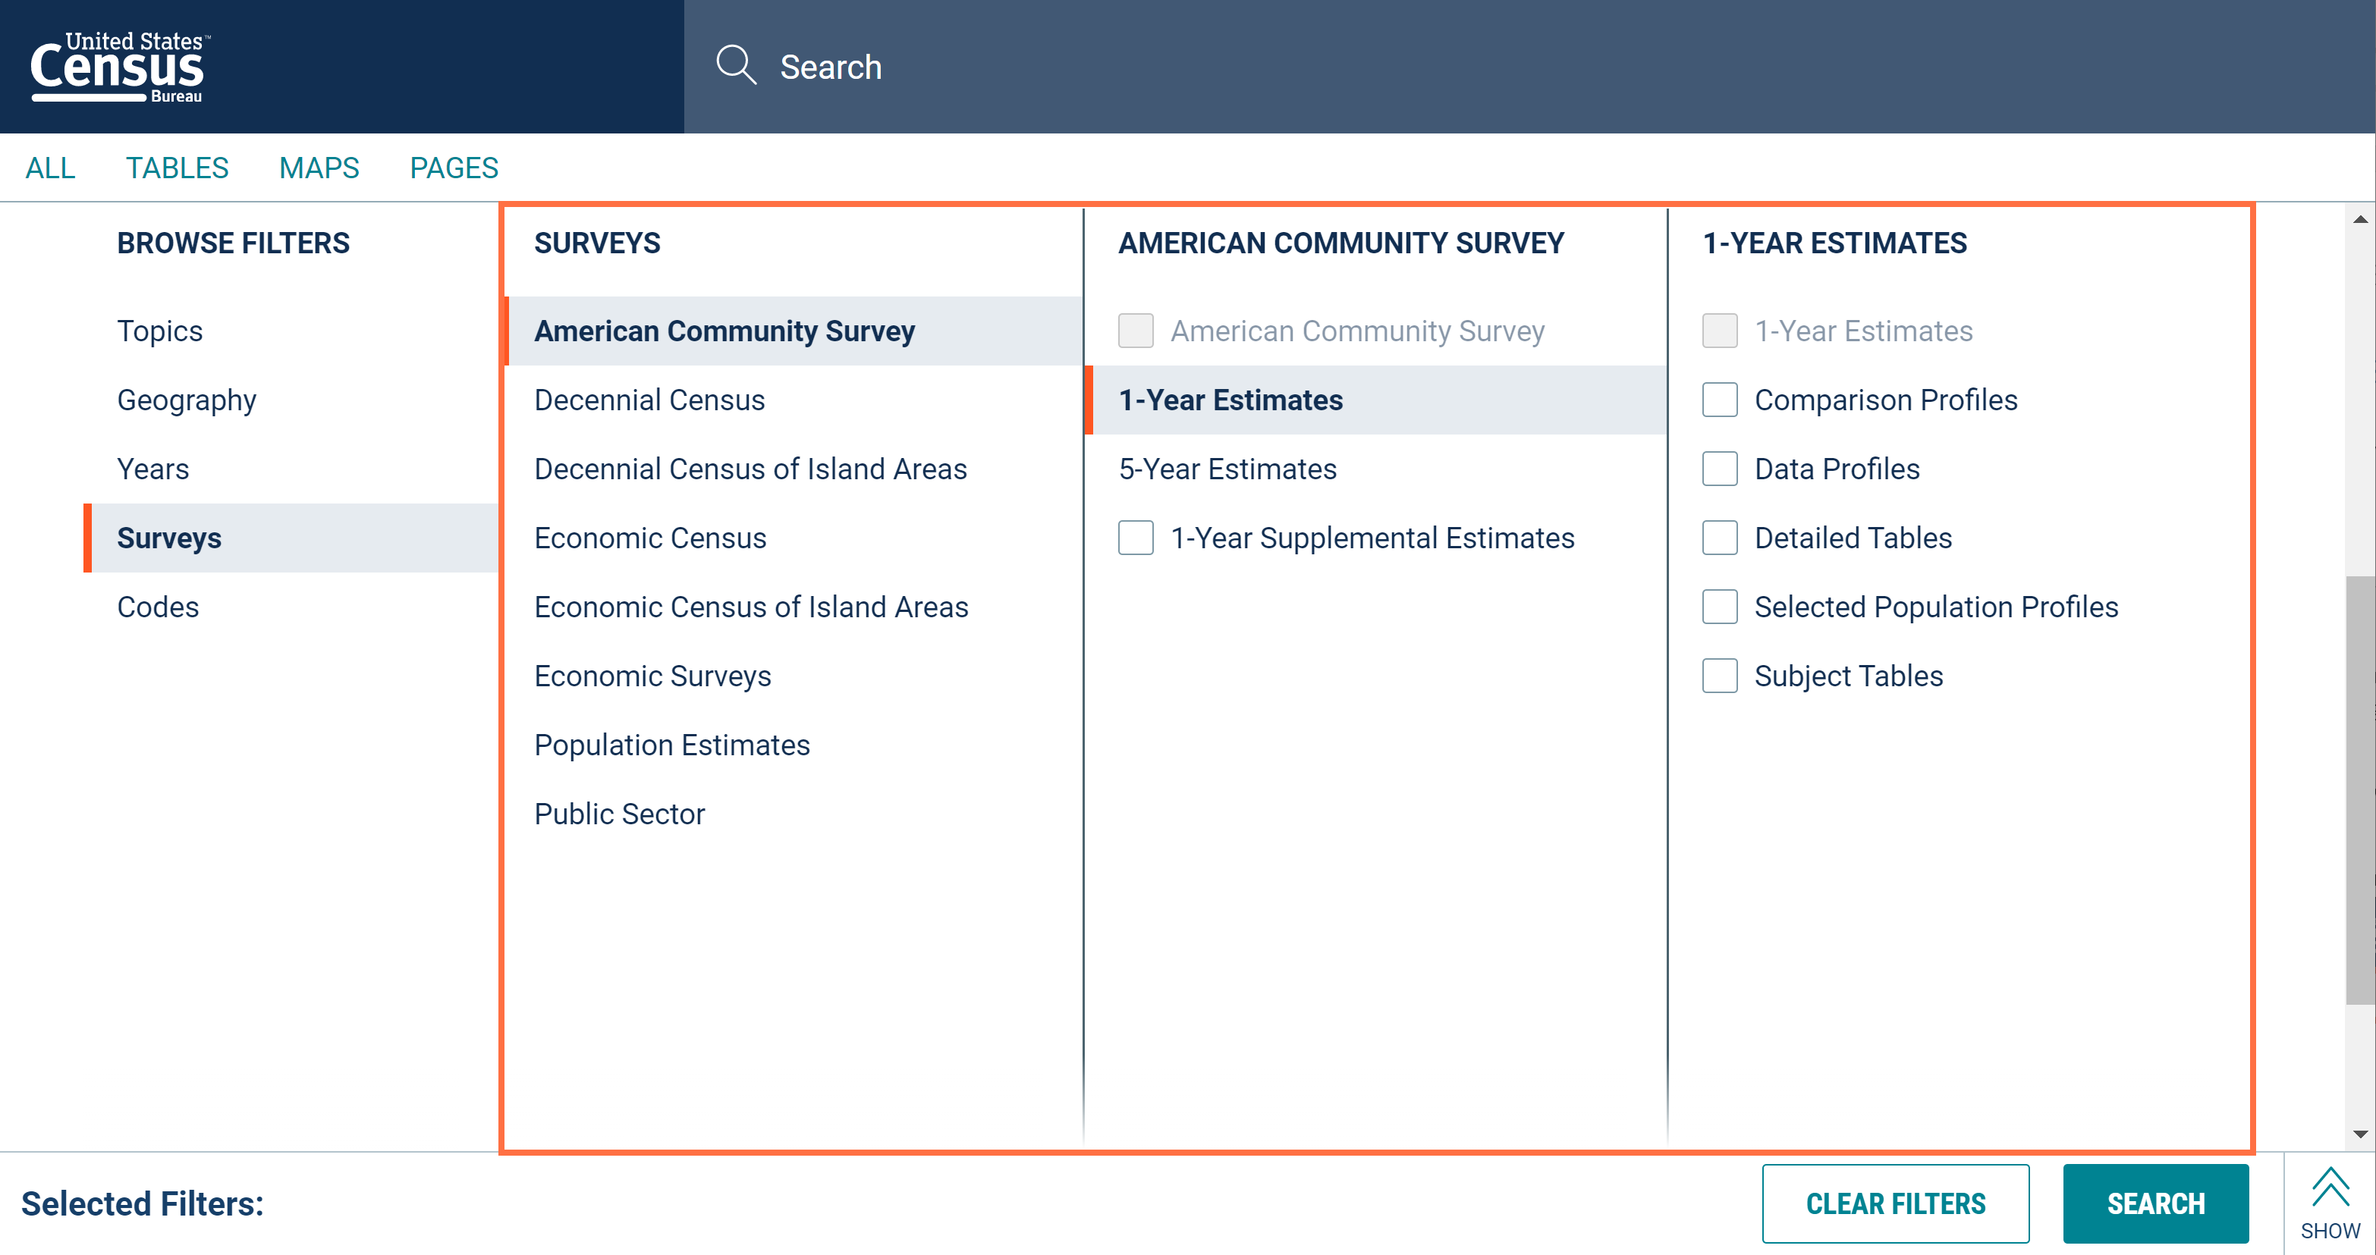
Task: Select American Community Survey in the Surveys list
Action: [794, 331]
